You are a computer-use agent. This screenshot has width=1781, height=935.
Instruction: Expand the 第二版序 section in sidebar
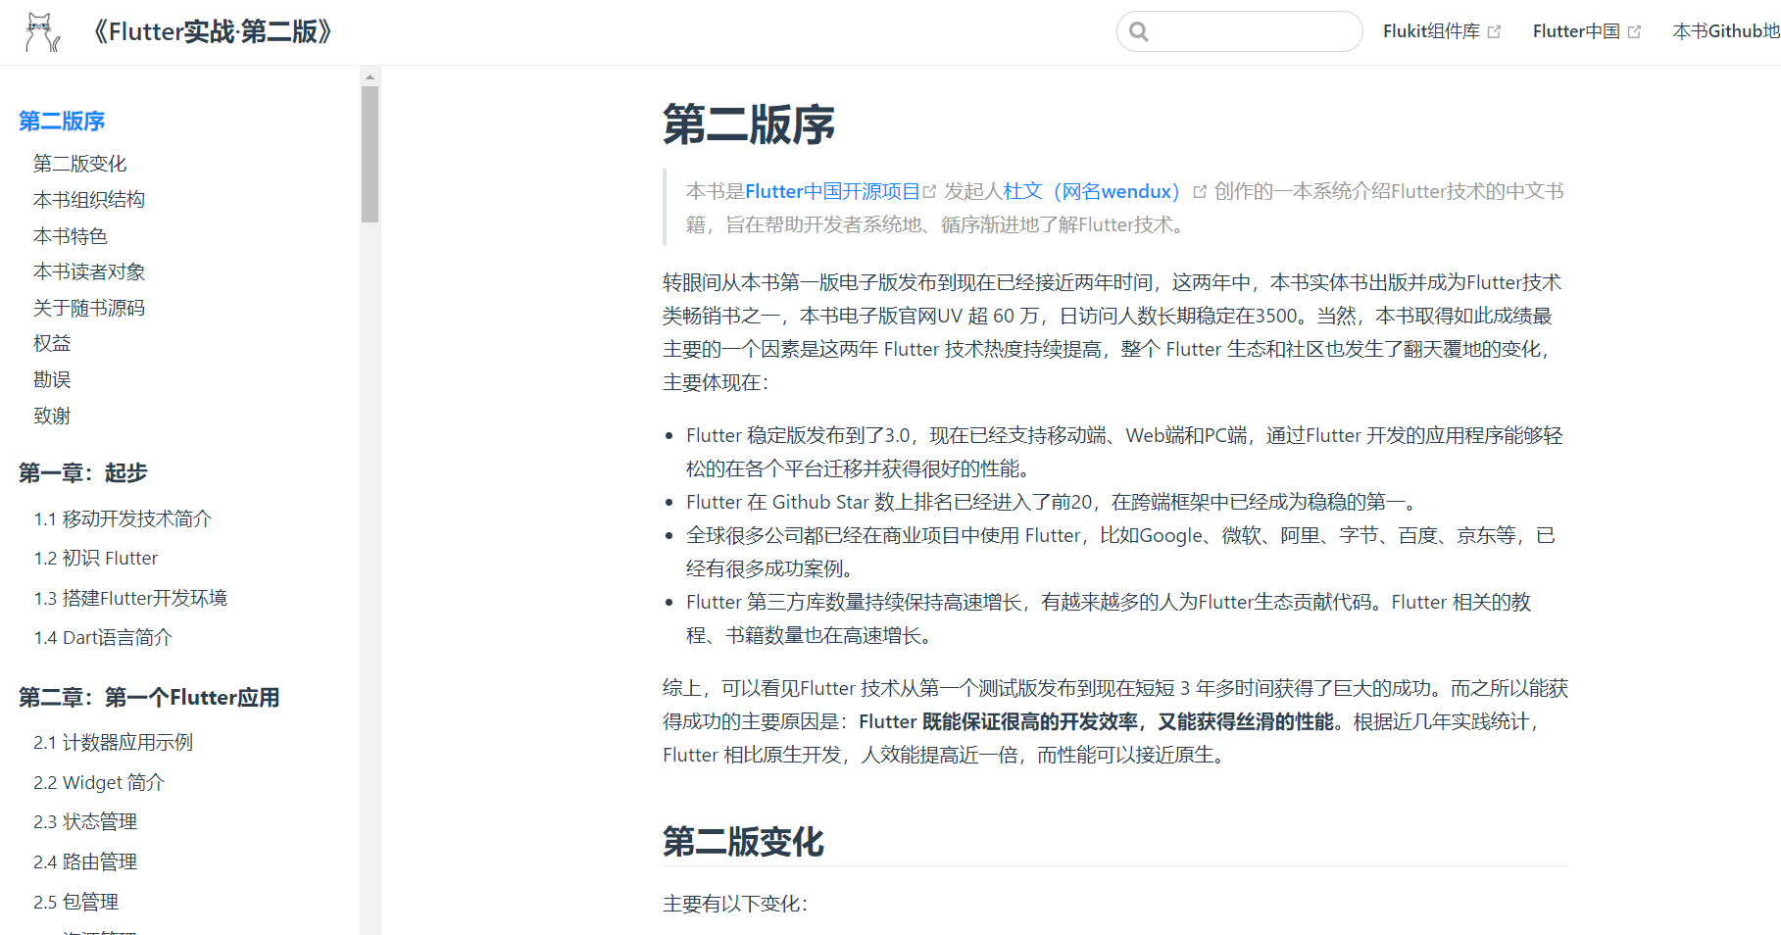pos(61,121)
